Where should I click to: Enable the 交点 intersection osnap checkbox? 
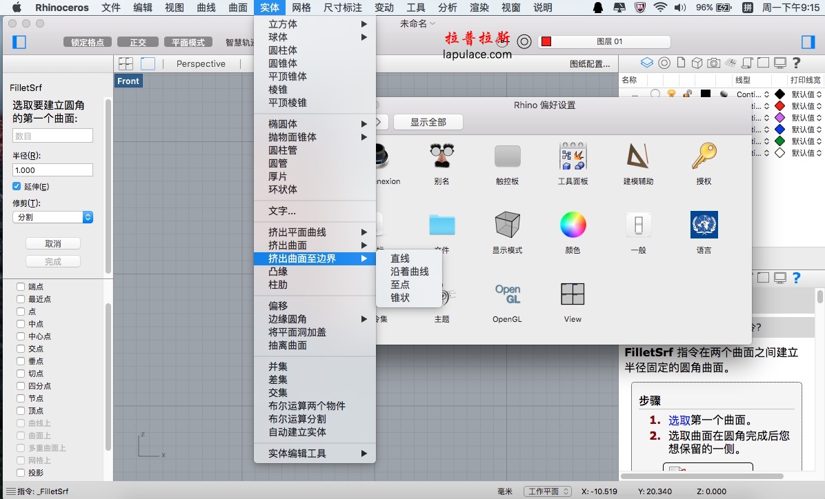21,349
